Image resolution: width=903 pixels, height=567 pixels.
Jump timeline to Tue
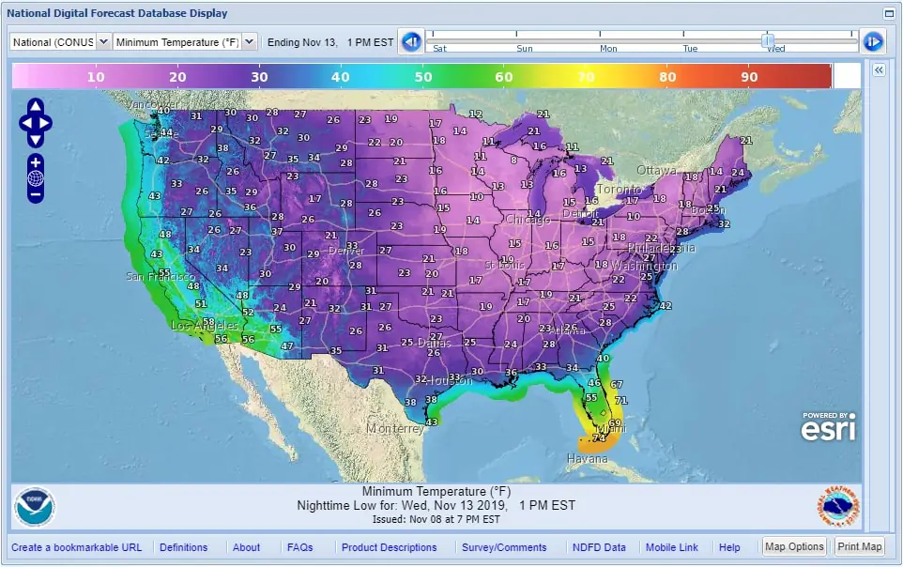click(x=690, y=49)
